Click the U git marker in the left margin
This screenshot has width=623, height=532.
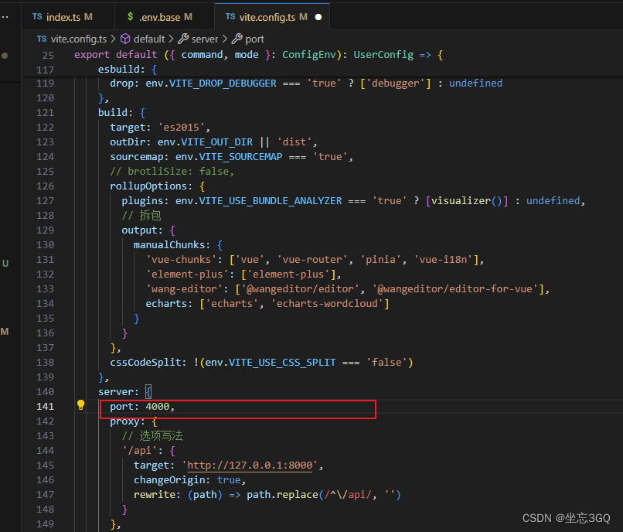tap(5, 263)
